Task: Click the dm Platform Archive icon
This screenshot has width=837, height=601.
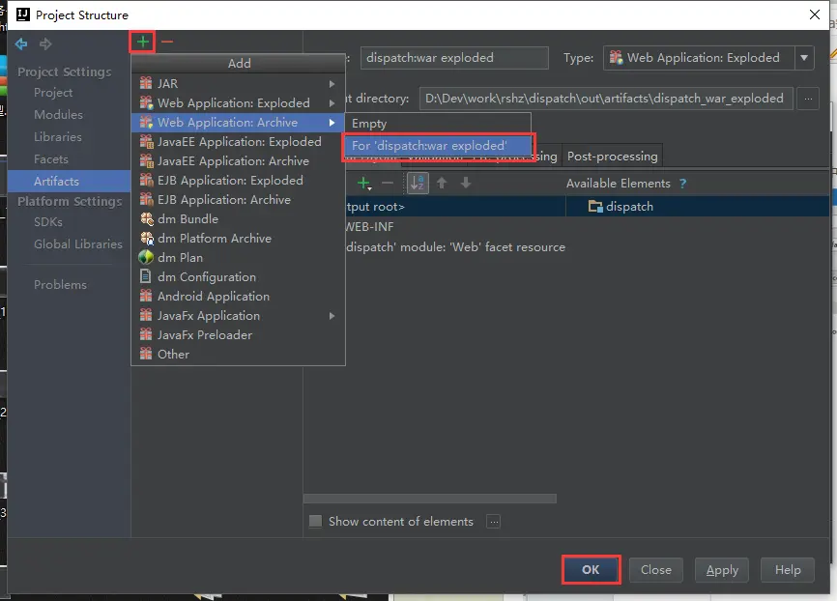Action: tap(146, 238)
